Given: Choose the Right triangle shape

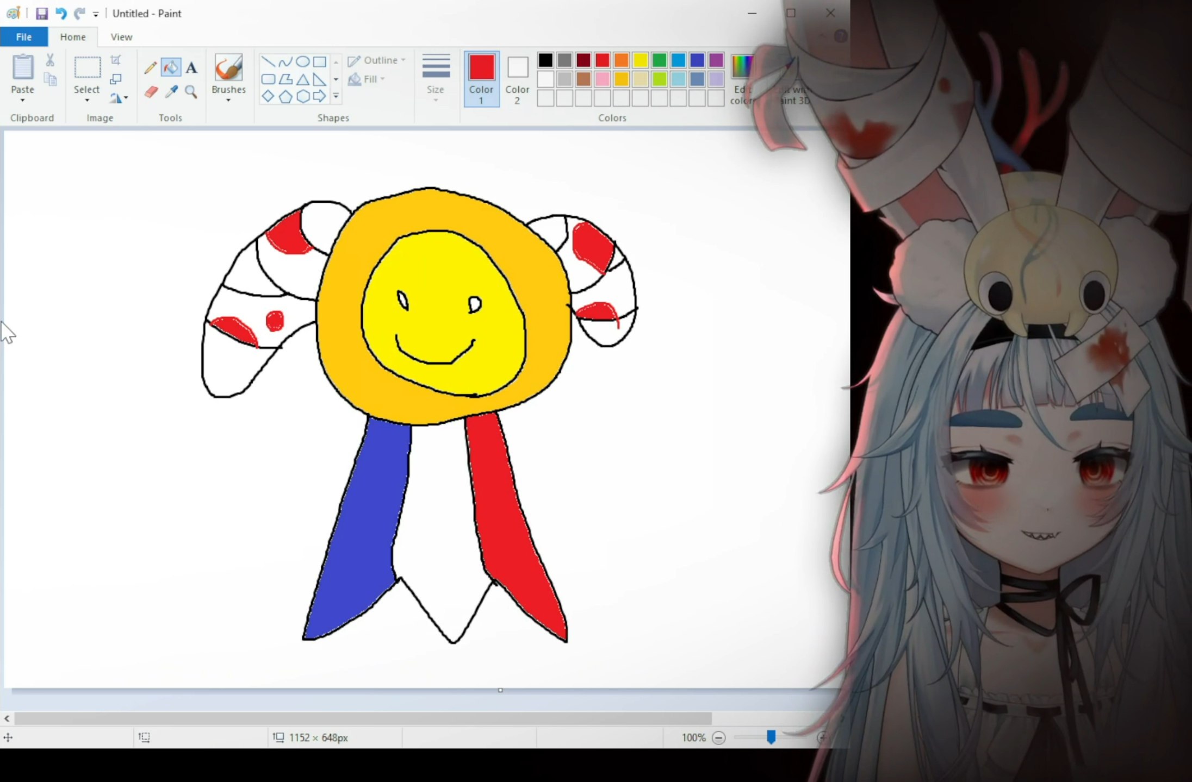Looking at the screenshot, I should [320, 79].
